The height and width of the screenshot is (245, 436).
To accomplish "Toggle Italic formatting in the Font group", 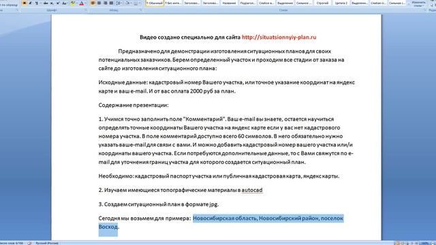I will (x=30, y=3).
